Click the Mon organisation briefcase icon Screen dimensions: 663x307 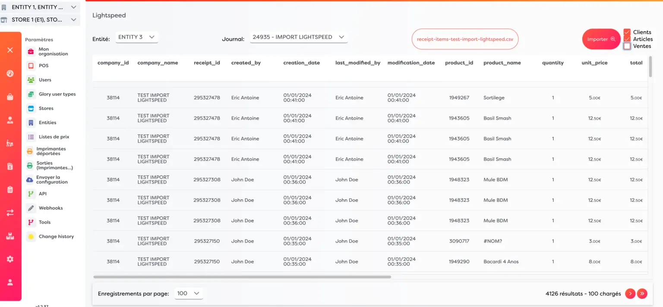click(x=31, y=51)
